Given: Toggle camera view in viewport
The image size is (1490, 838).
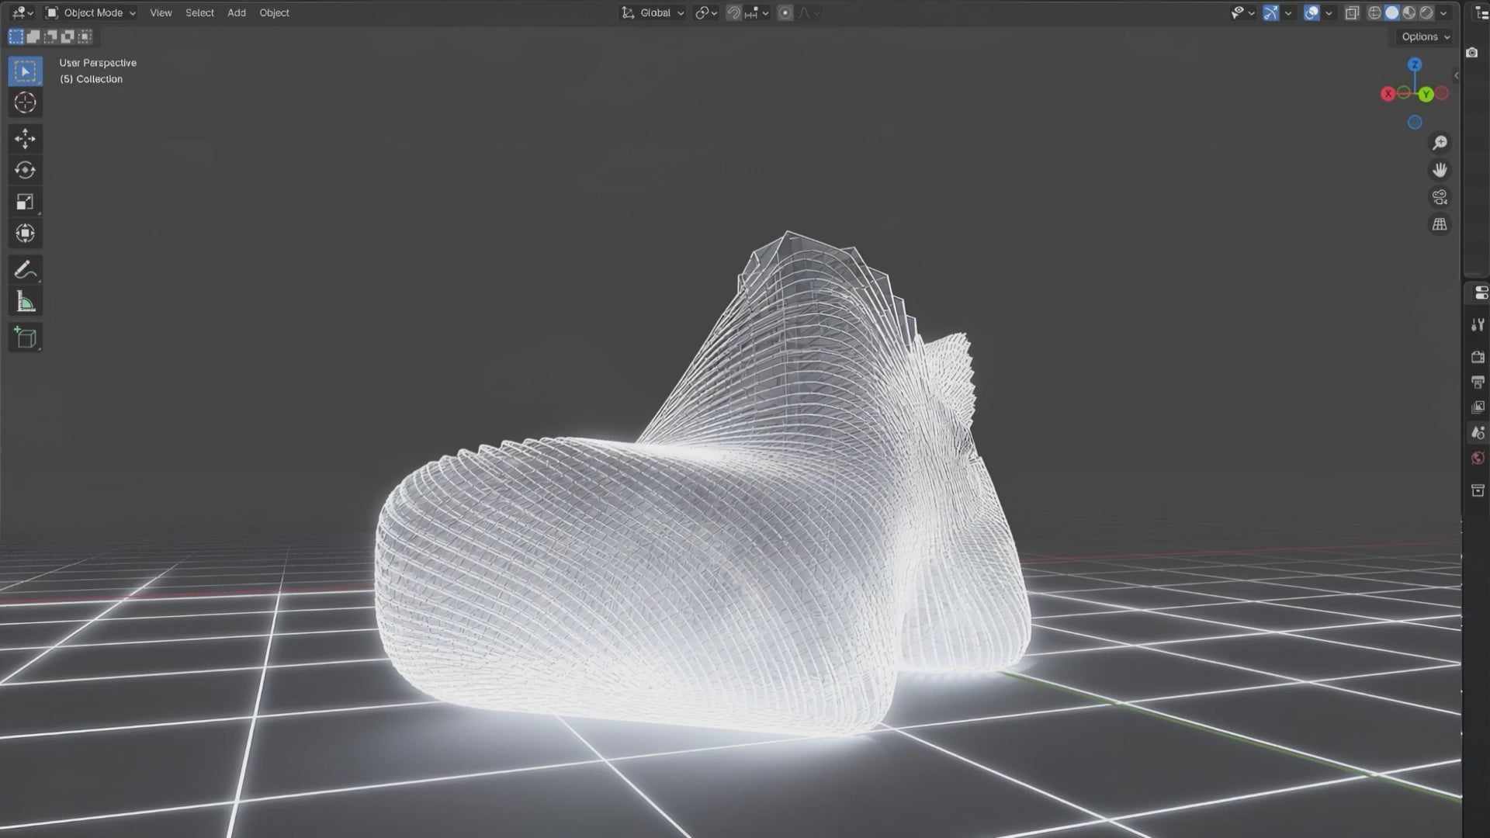Looking at the screenshot, I should tap(1440, 197).
